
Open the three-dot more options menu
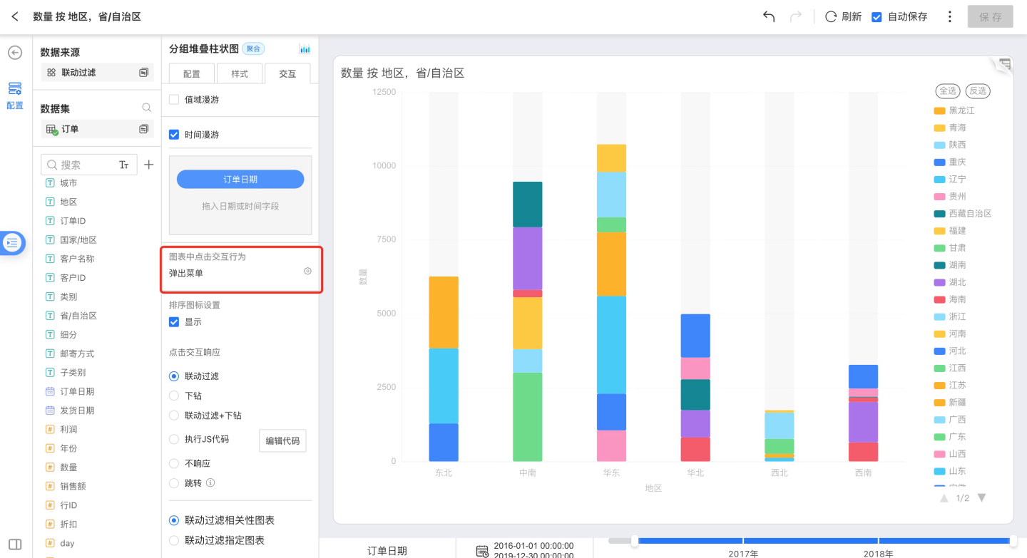tap(949, 16)
